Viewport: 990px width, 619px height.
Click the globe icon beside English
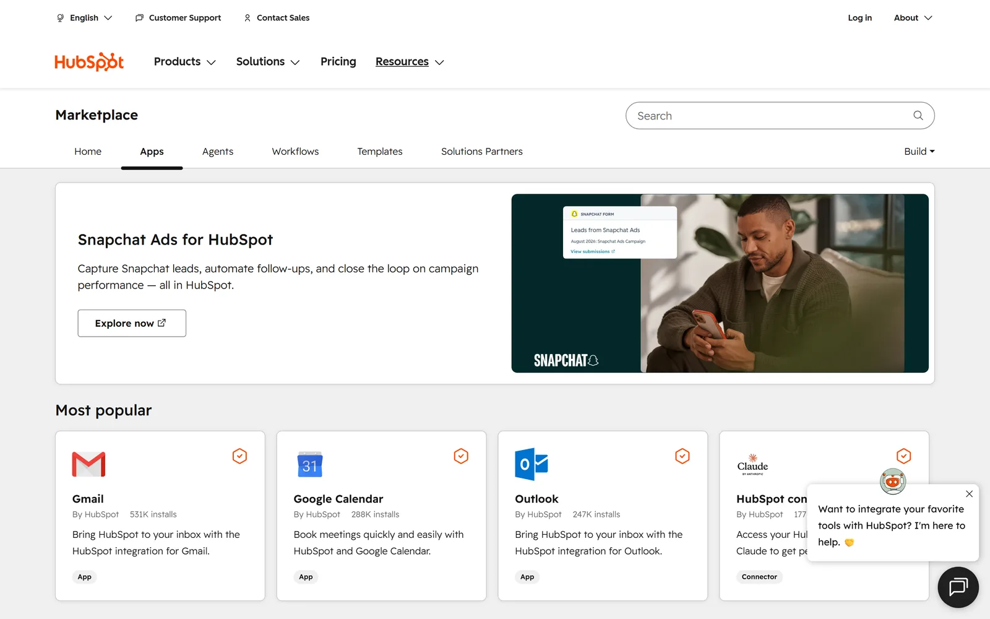(x=60, y=18)
